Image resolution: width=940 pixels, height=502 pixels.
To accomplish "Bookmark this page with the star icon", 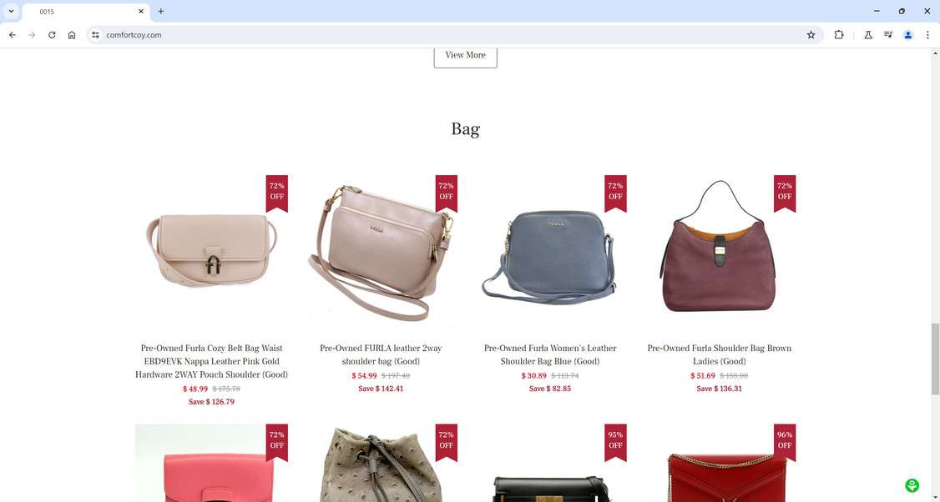I will coord(811,35).
